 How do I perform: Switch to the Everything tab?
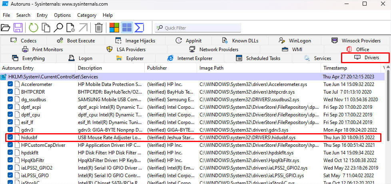click(x=28, y=58)
